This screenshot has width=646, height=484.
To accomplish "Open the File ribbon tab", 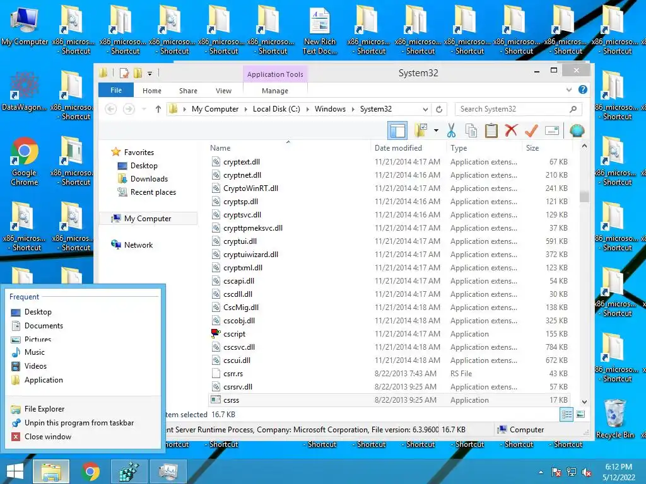I will (x=116, y=90).
